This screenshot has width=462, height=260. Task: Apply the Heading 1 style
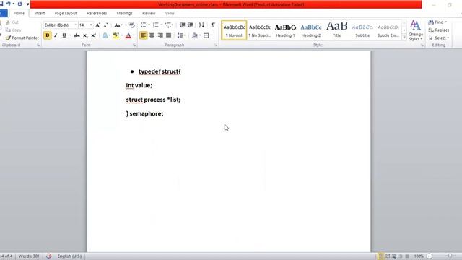click(285, 30)
